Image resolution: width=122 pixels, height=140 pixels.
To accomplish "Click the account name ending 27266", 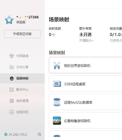I will pyautogui.click(x=27, y=17).
